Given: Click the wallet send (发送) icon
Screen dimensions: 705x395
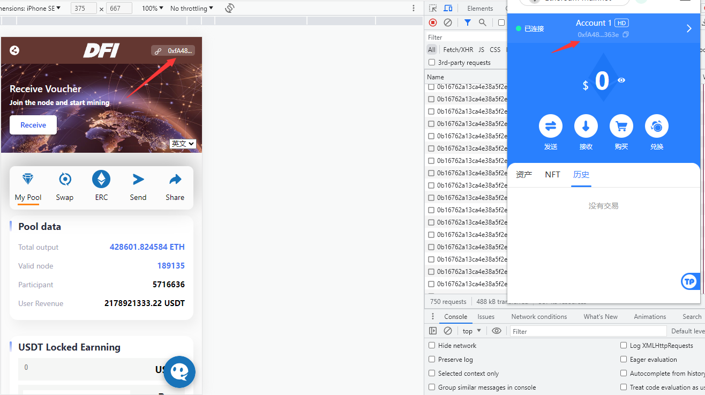Looking at the screenshot, I should [x=551, y=126].
